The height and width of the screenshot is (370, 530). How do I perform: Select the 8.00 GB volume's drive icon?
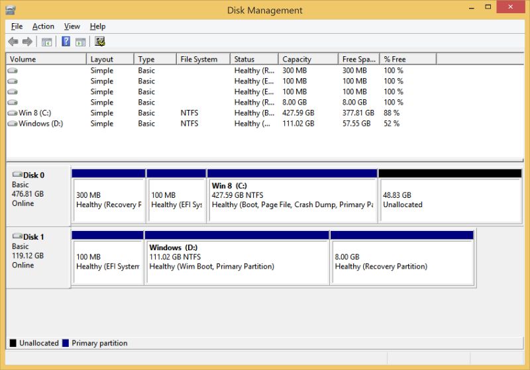click(x=13, y=103)
